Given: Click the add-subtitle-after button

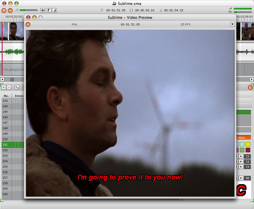Looking at the screenshot, I should (17, 87).
